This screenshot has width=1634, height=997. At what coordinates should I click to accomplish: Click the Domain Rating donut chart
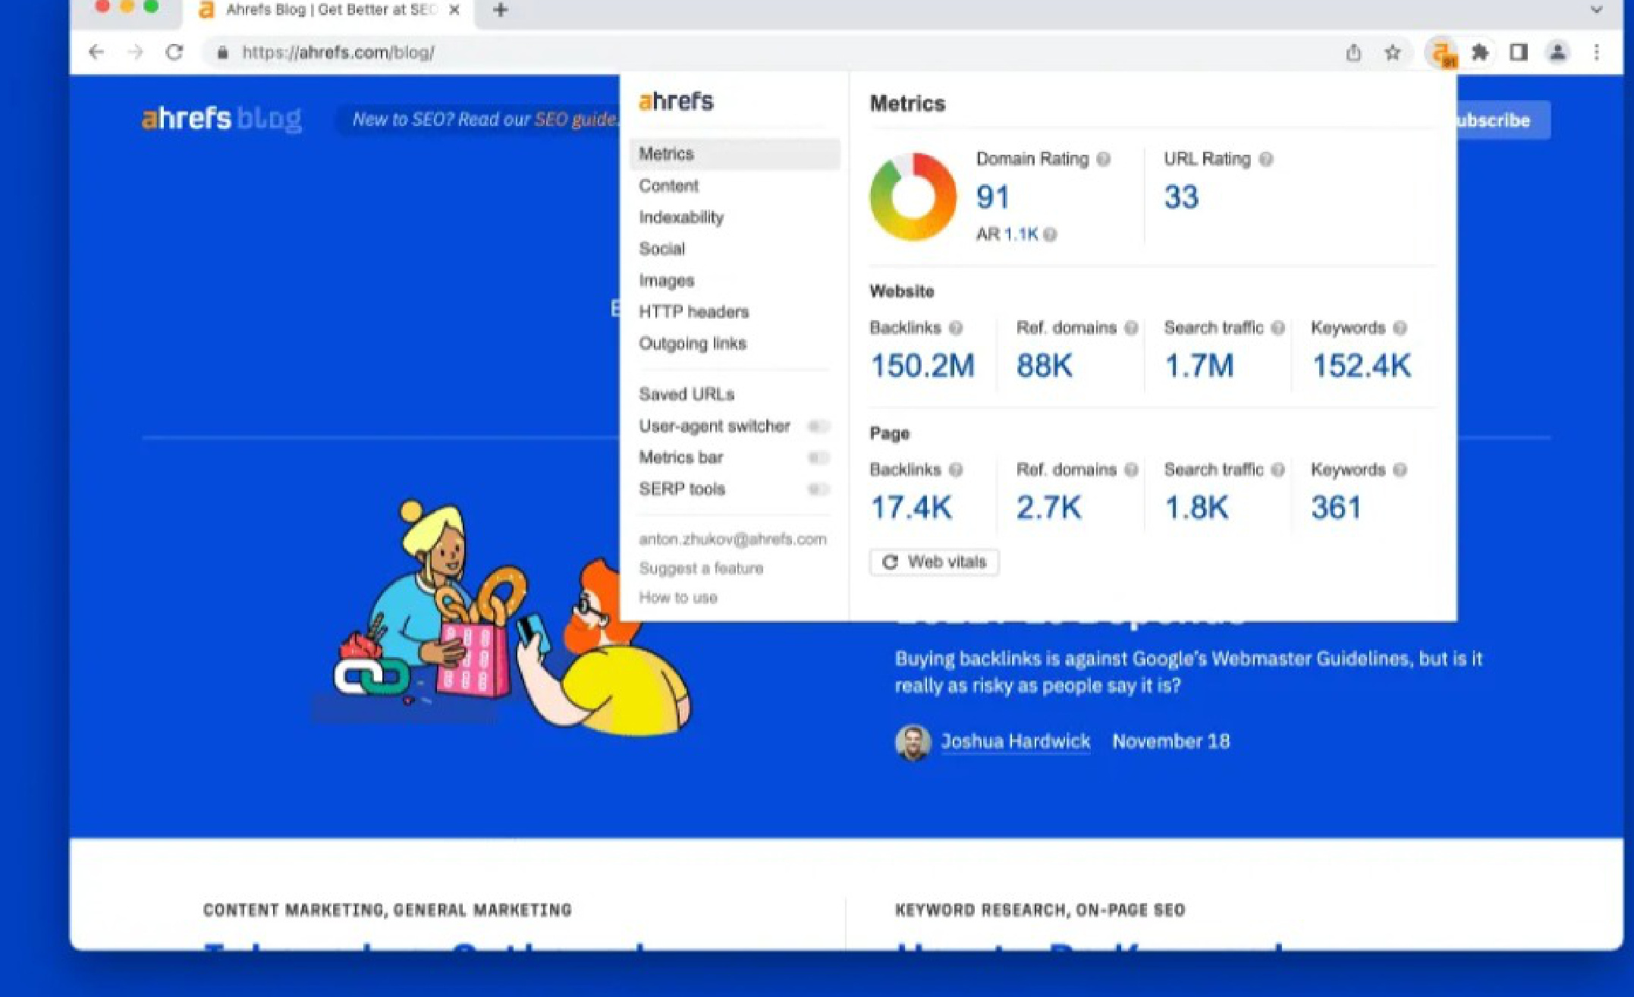pyautogui.click(x=913, y=197)
